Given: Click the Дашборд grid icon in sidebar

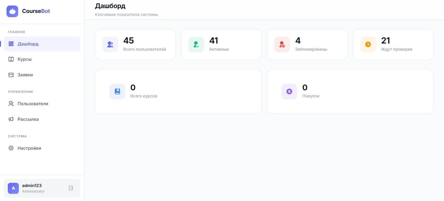Looking at the screenshot, I should pyautogui.click(x=11, y=44).
